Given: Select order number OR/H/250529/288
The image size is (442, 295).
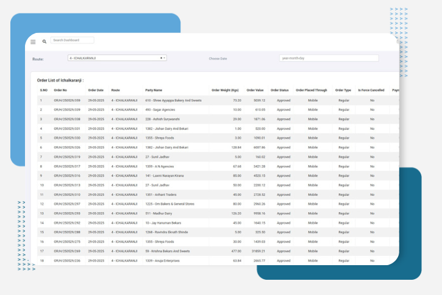Looking at the screenshot, I should pyautogui.click(x=67, y=232).
